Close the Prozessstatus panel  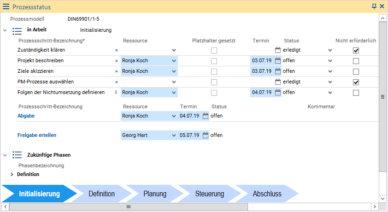click(x=382, y=6)
